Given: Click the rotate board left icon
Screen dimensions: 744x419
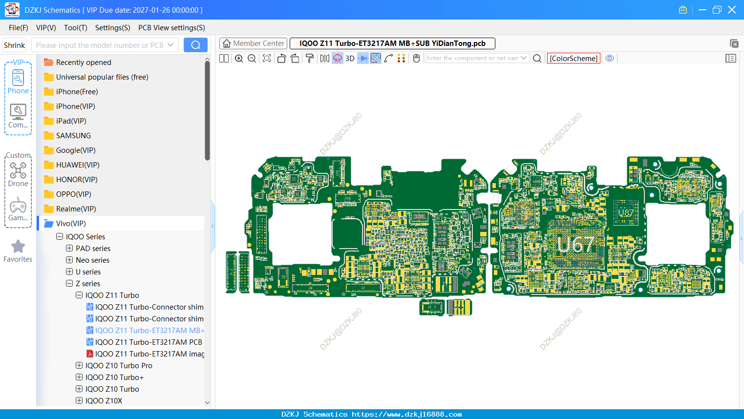Looking at the screenshot, I should click(281, 59).
